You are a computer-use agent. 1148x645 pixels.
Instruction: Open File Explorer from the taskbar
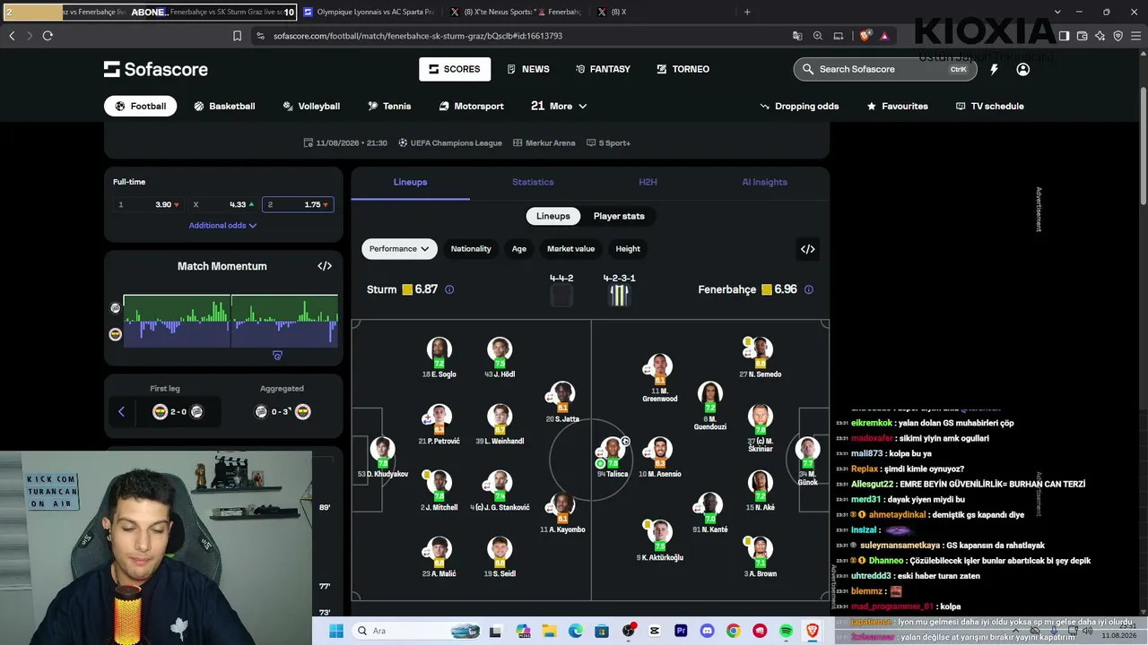[x=548, y=632]
